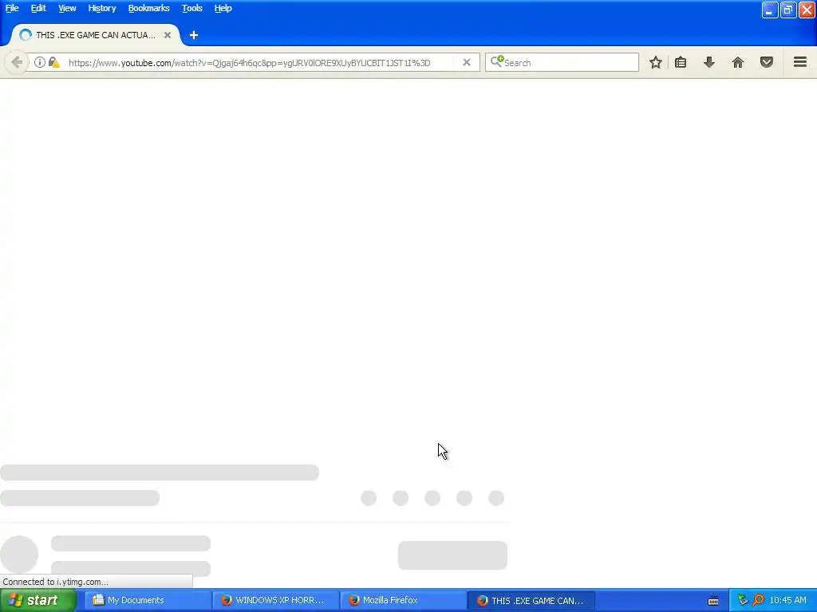The height and width of the screenshot is (612, 817).
Task: Click the orange magnifier tray icon
Action: click(758, 601)
